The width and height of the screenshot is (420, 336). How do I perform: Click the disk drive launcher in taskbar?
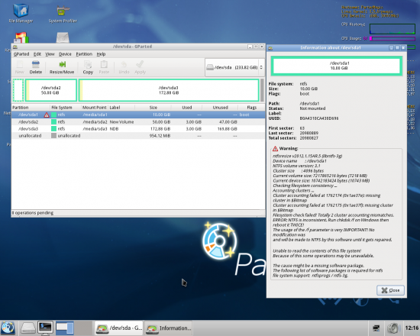[x=28, y=328]
